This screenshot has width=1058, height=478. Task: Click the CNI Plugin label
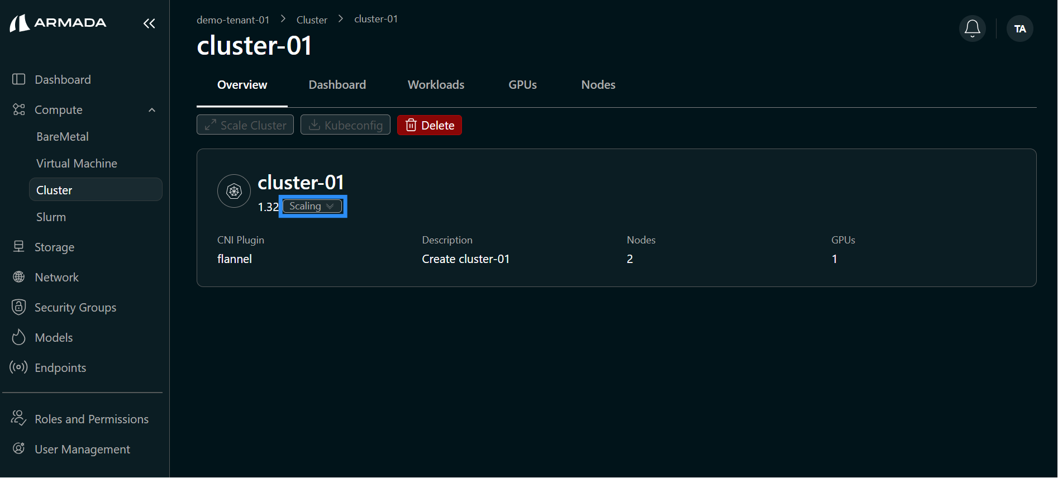click(x=241, y=240)
